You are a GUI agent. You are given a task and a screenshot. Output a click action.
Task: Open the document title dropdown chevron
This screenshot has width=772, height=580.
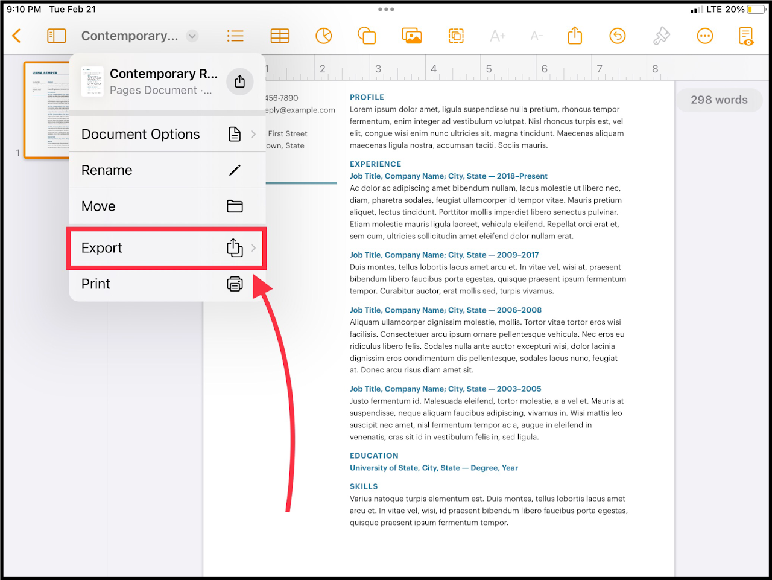pos(192,36)
